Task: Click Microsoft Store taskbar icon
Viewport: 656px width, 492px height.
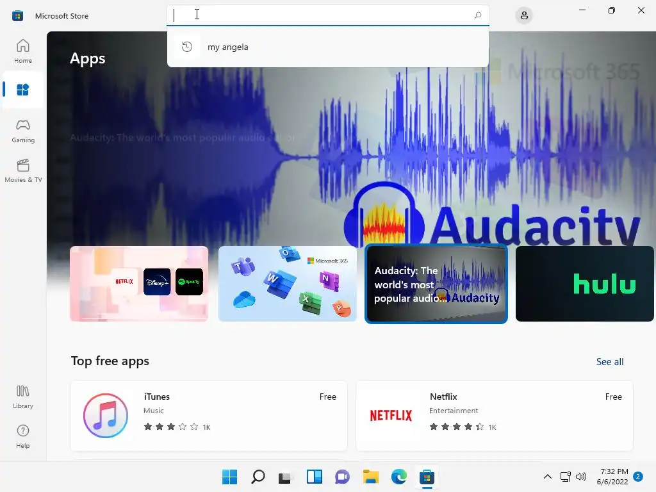Action: click(427, 477)
